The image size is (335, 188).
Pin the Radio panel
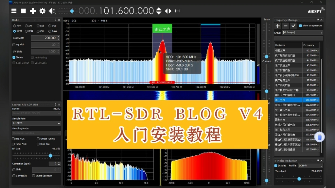(x=56, y=20)
